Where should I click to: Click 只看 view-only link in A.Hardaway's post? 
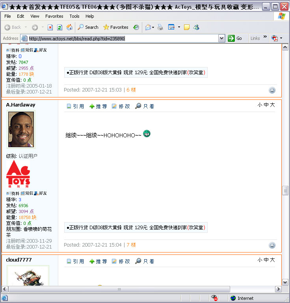point(145,106)
